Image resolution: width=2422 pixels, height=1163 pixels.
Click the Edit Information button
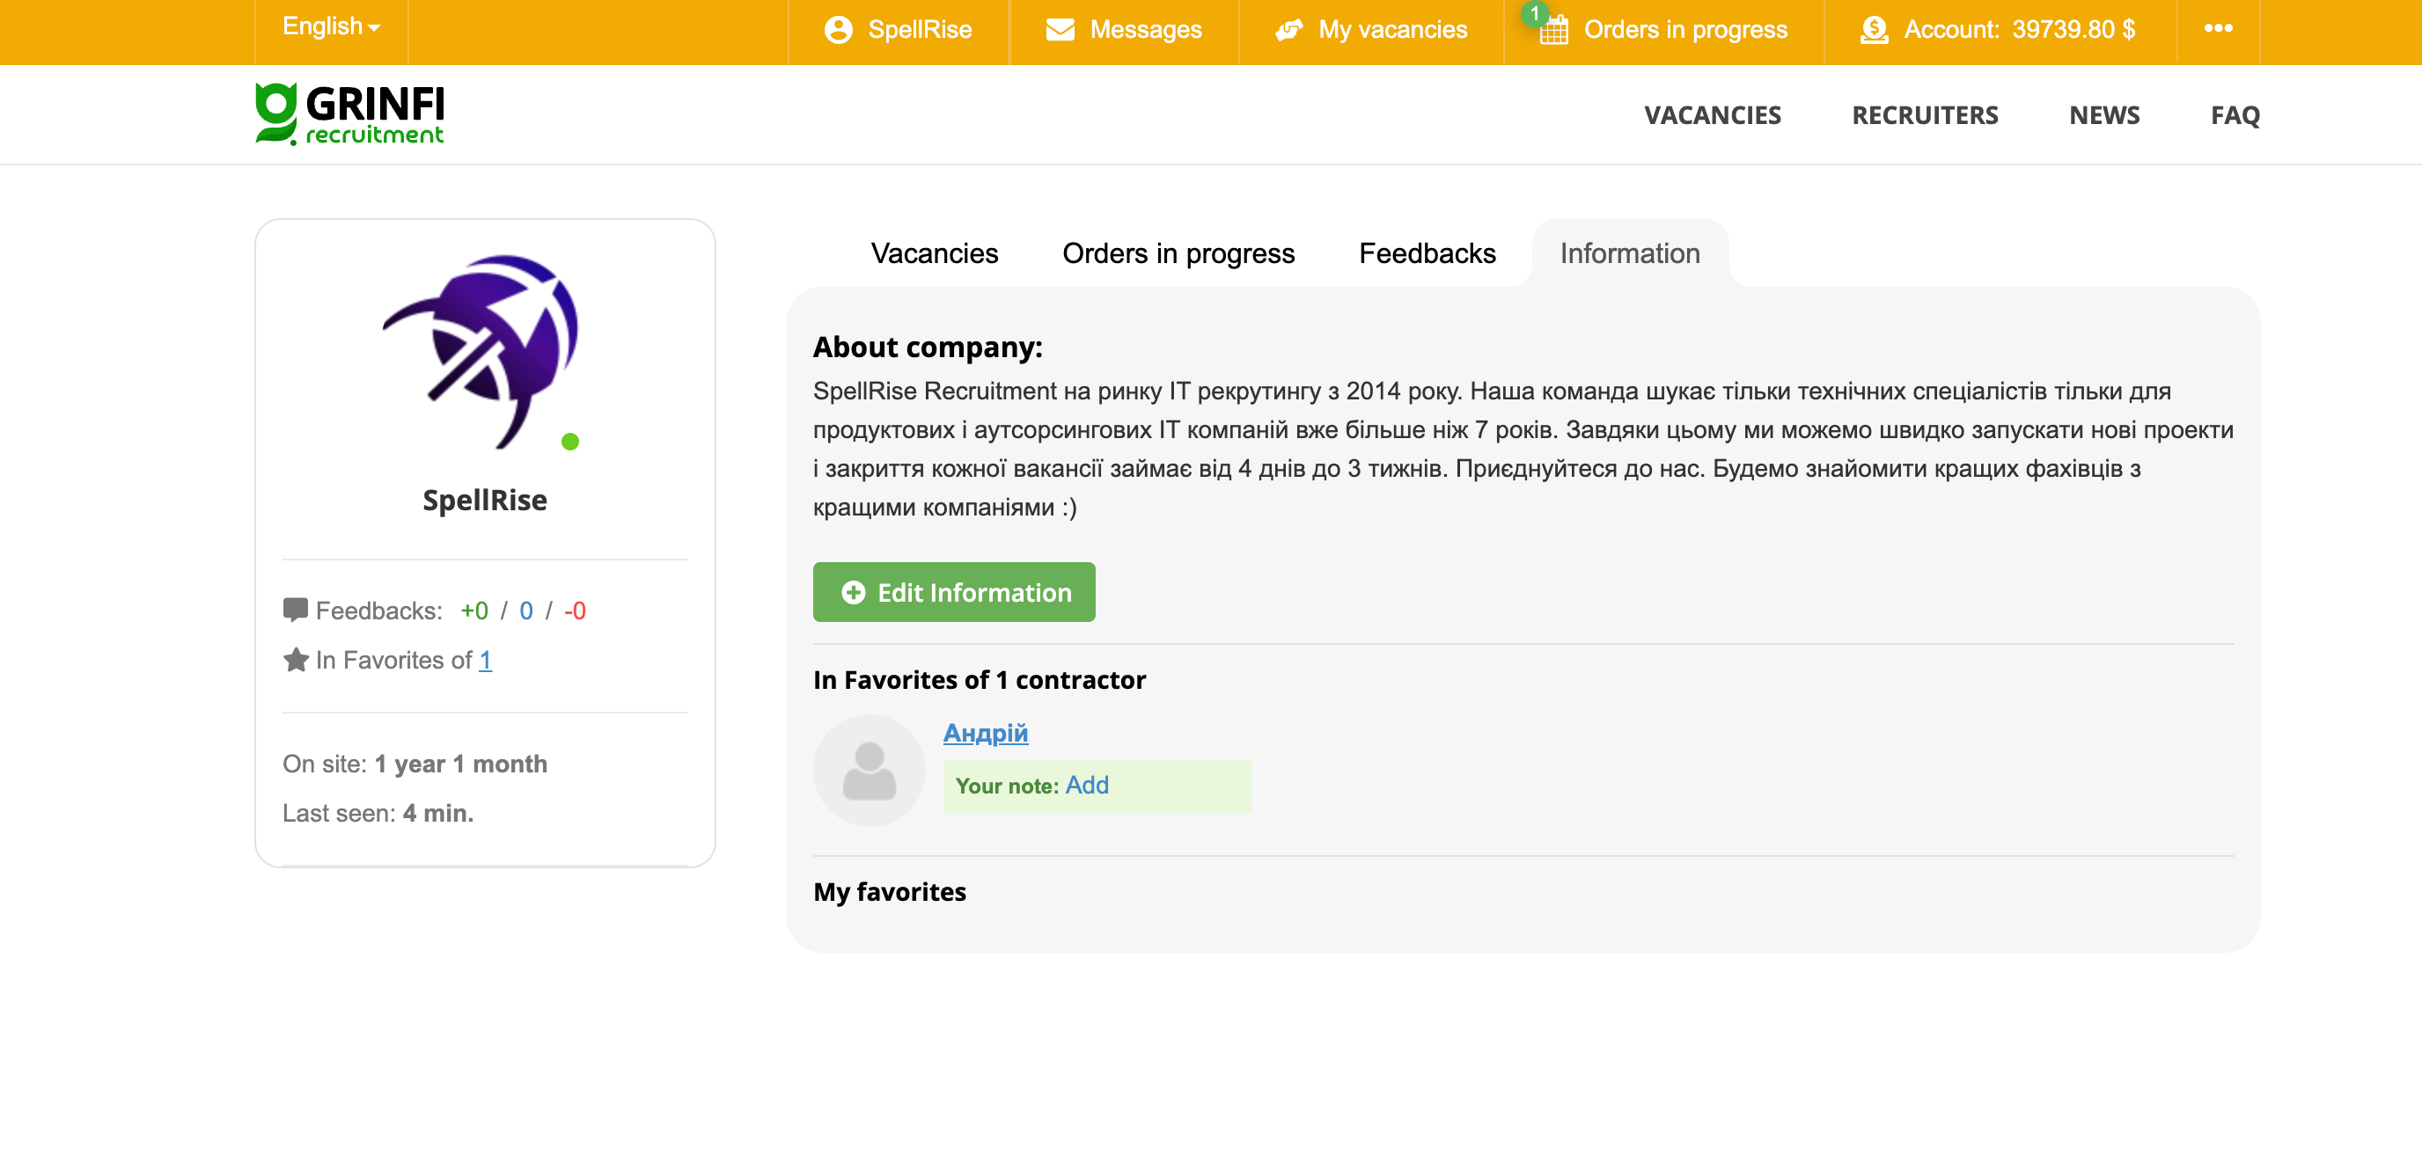coord(953,591)
